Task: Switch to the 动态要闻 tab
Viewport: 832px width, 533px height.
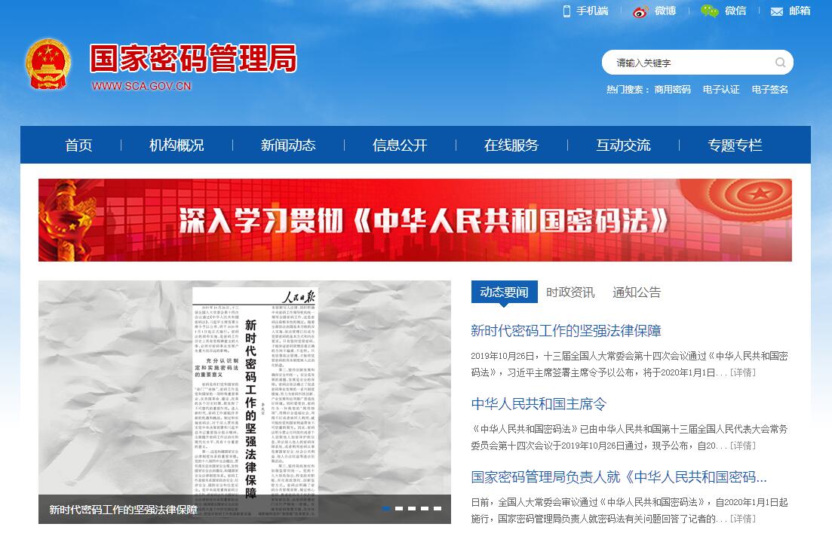Action: 504,293
